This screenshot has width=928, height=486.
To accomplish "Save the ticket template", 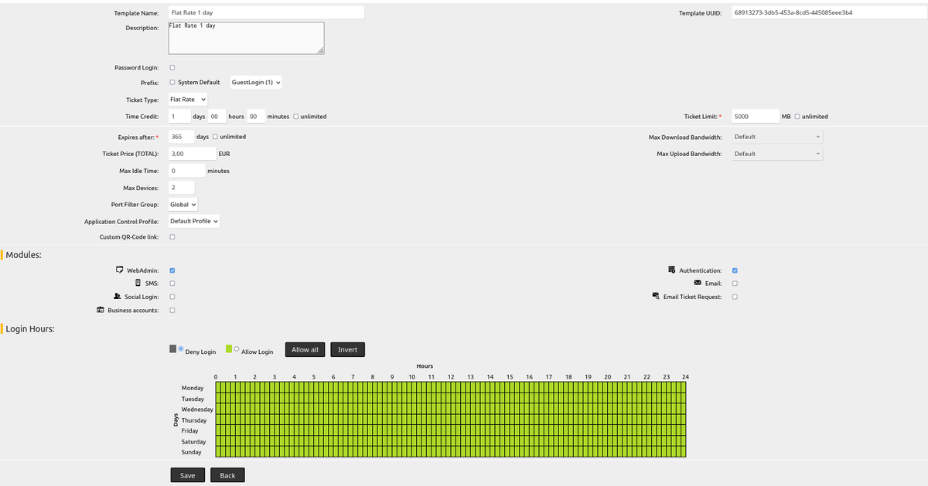I will [x=188, y=475].
